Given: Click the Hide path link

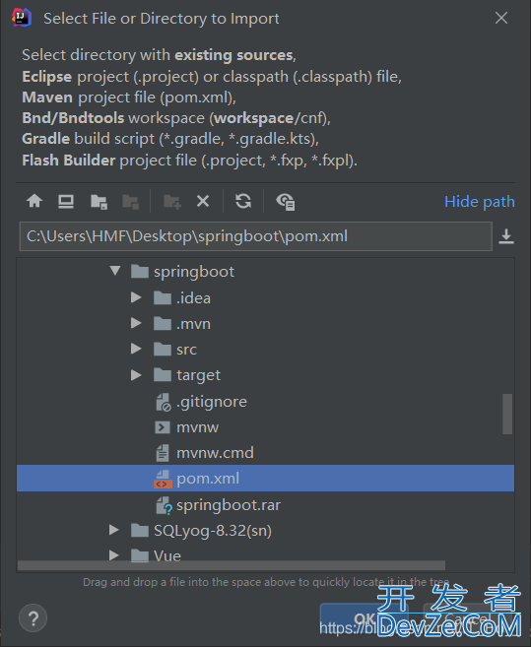Looking at the screenshot, I should [x=480, y=202].
